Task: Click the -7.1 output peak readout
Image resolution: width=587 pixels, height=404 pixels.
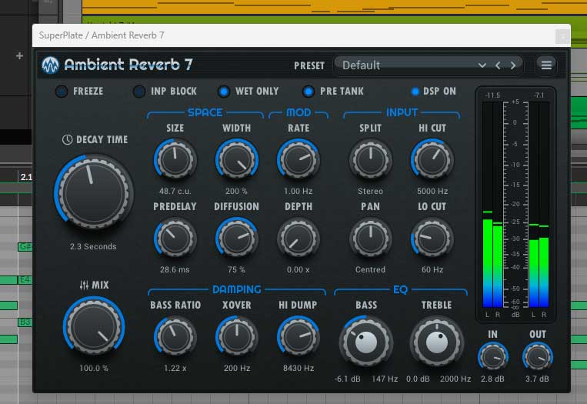Action: point(539,95)
